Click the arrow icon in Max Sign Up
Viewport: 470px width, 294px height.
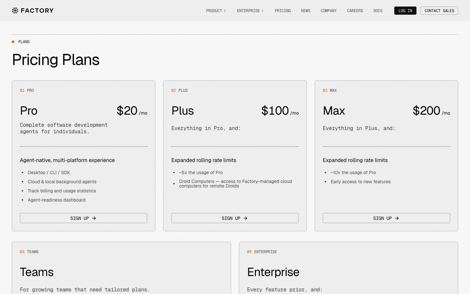[397, 218]
